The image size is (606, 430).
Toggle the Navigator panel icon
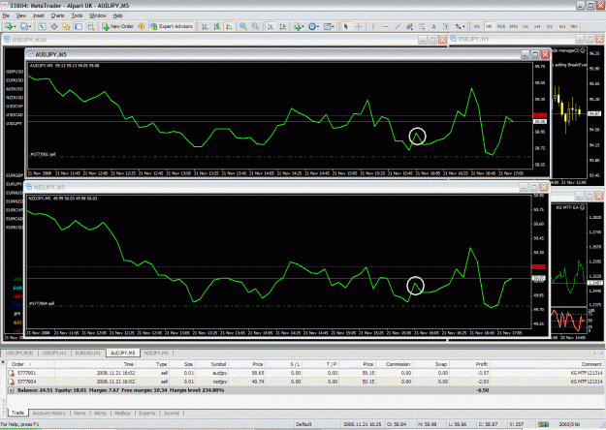(x=66, y=26)
